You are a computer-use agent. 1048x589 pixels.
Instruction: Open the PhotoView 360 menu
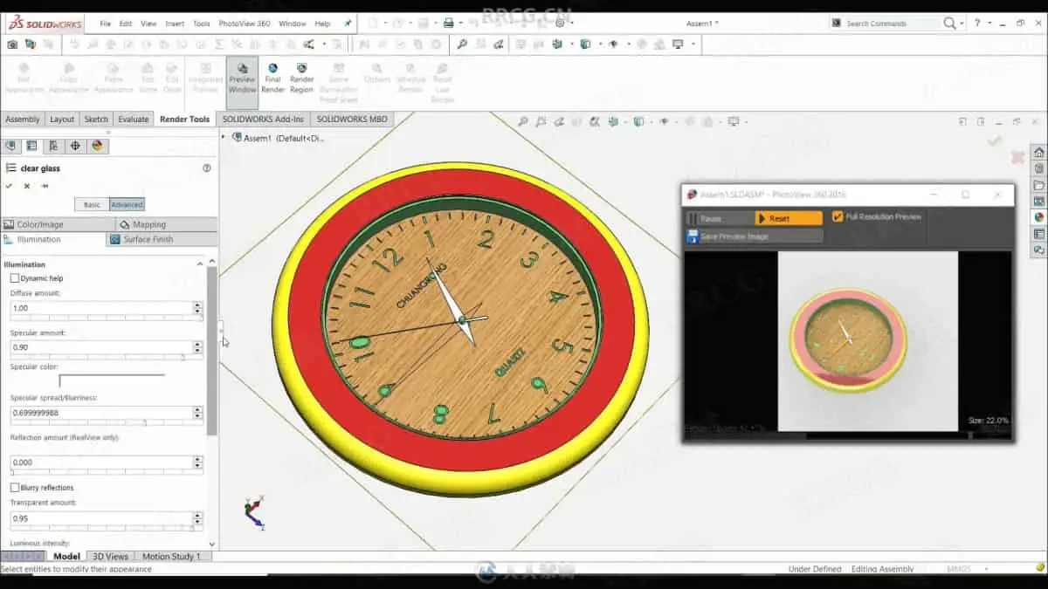coord(244,24)
